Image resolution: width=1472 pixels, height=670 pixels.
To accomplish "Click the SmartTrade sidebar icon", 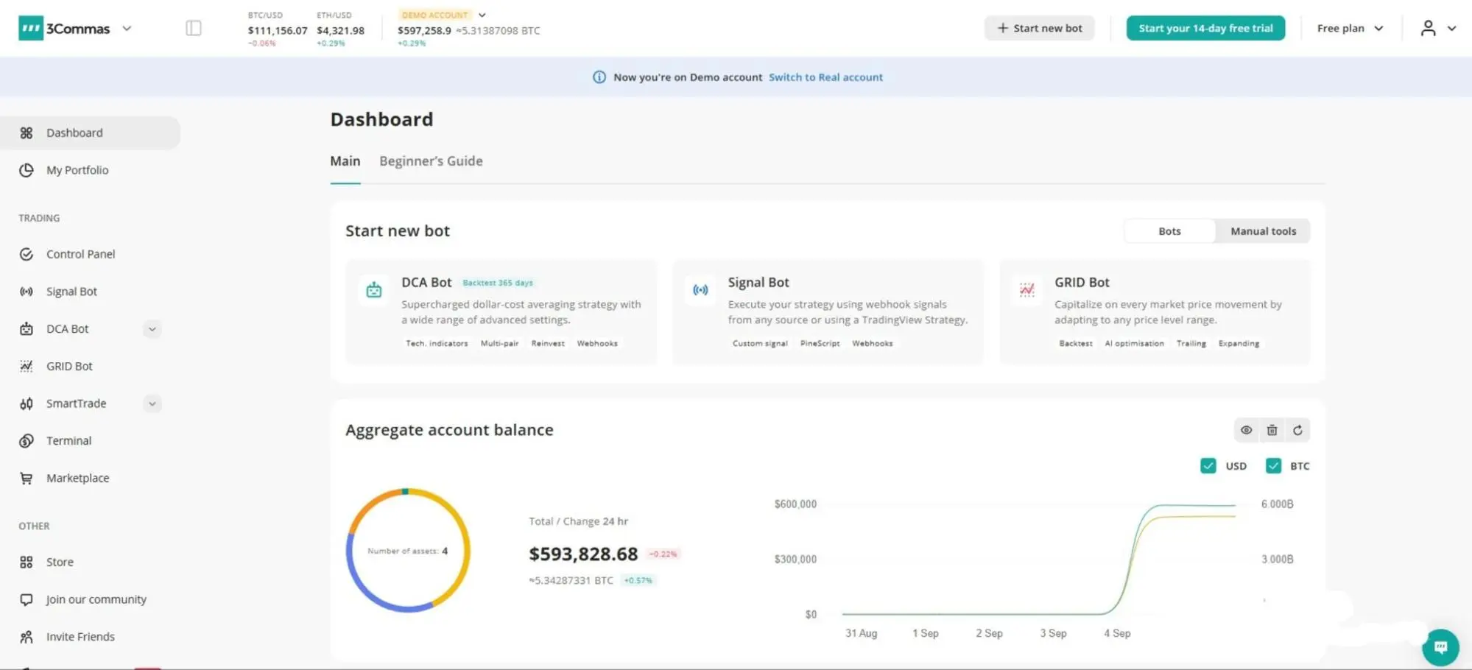I will click(x=27, y=403).
